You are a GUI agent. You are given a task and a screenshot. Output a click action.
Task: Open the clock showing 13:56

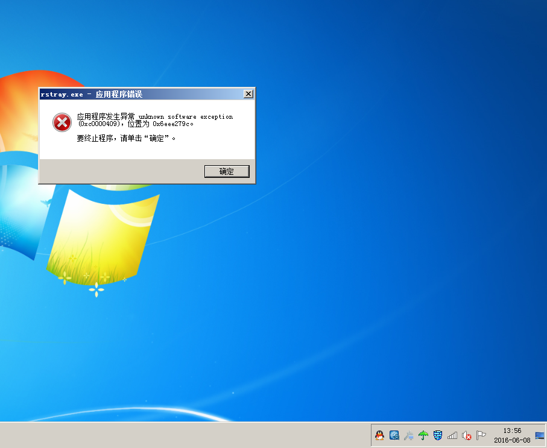tap(512, 431)
